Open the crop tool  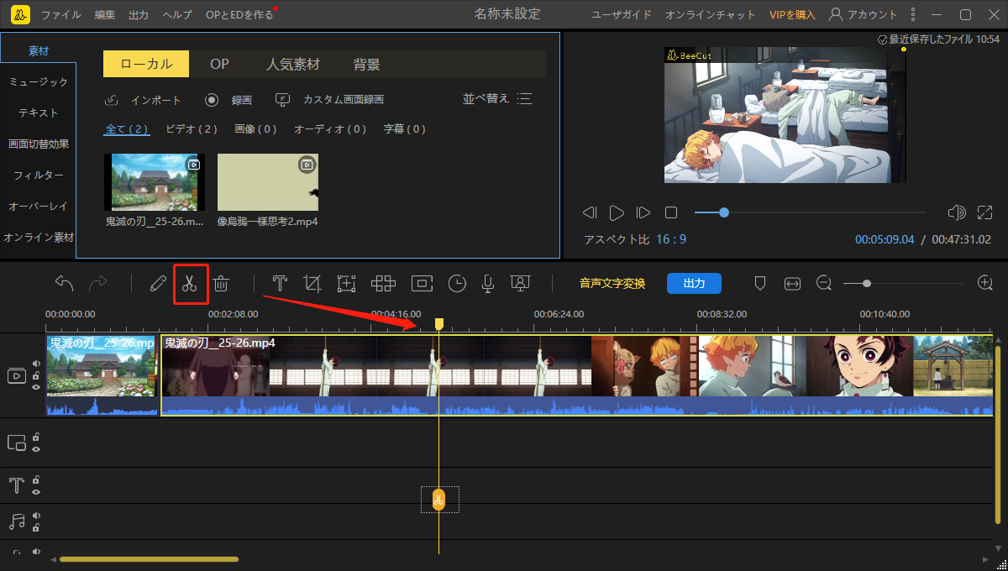(x=312, y=284)
